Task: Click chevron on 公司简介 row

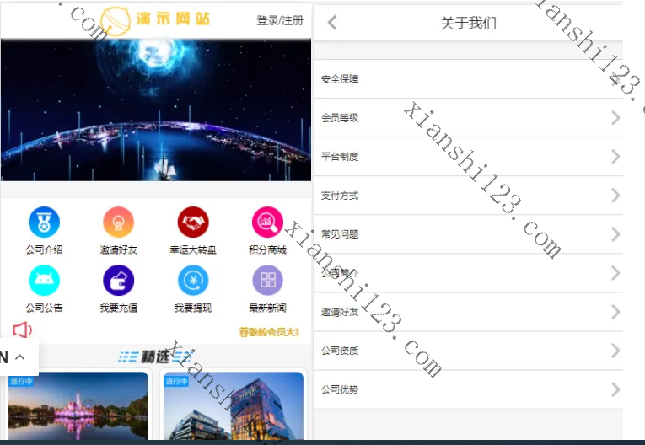Action: pyautogui.click(x=615, y=273)
